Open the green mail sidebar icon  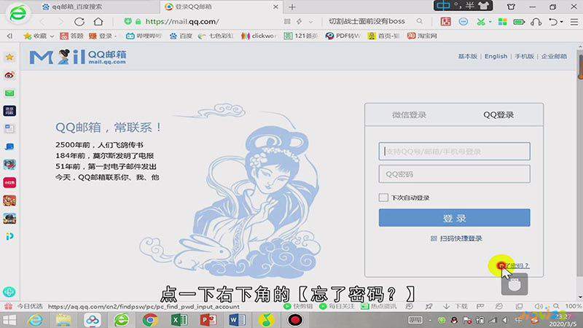[x=9, y=93]
